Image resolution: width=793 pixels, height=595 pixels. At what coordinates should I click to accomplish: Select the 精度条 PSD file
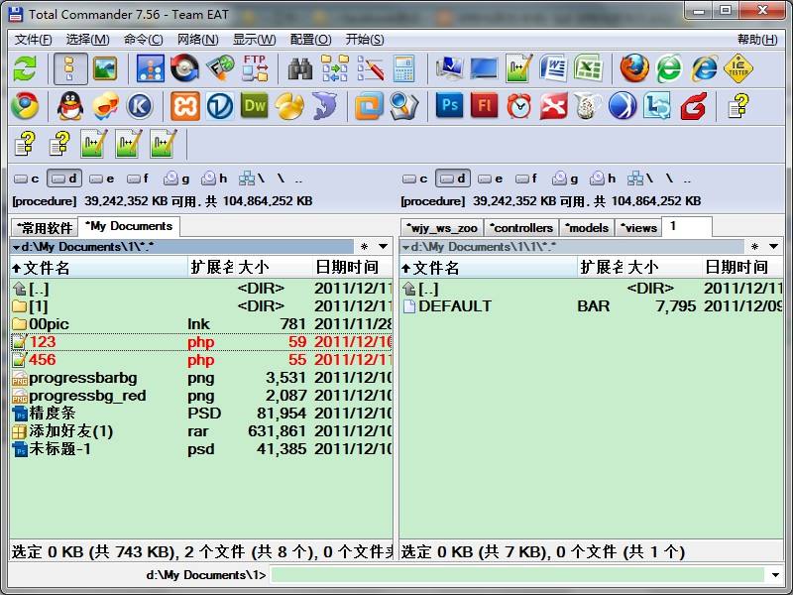coord(201,414)
